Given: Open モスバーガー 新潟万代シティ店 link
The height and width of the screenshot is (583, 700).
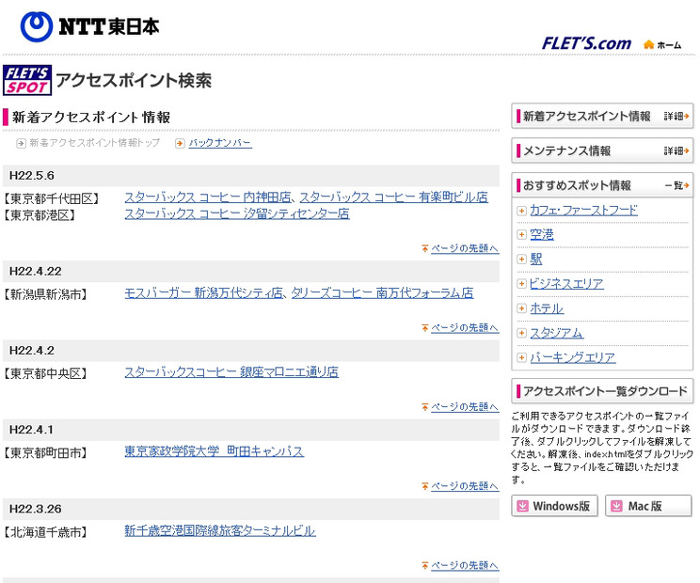Looking at the screenshot, I should click(203, 293).
